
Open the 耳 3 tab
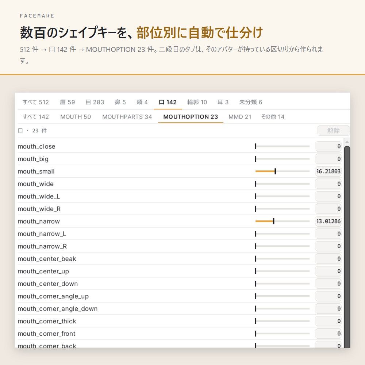tap(223, 102)
